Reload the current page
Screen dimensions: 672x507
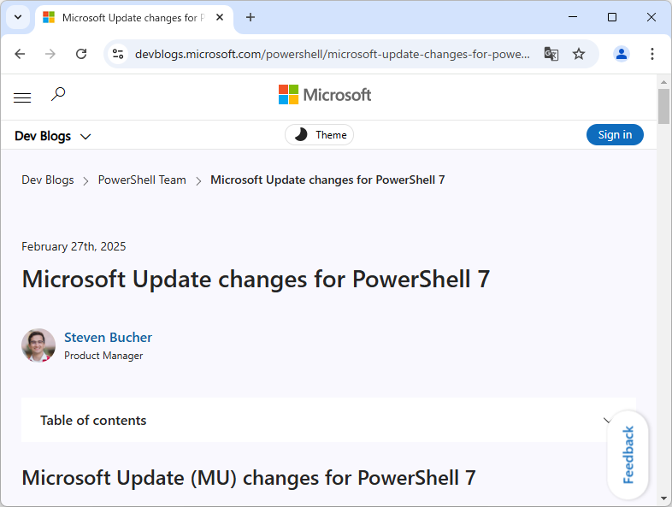coord(81,54)
